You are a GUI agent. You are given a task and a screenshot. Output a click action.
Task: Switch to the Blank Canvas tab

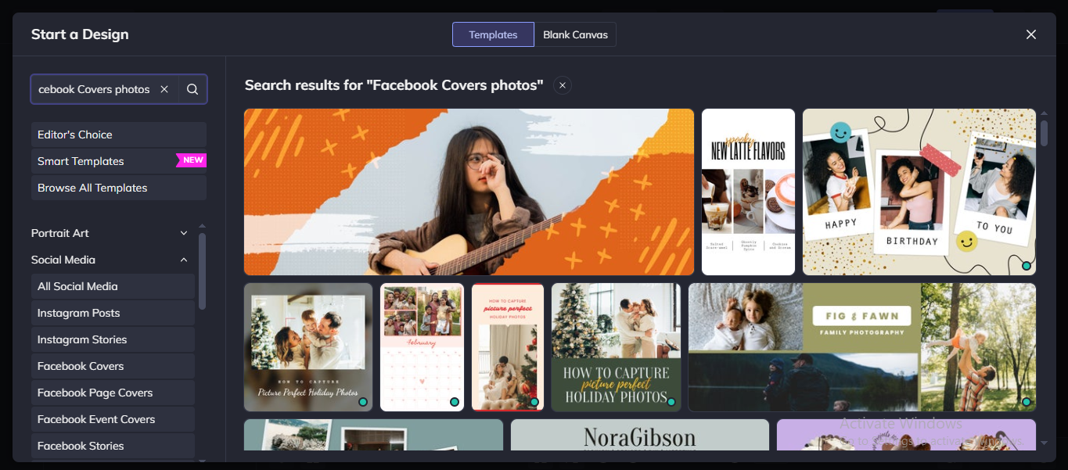tap(575, 34)
